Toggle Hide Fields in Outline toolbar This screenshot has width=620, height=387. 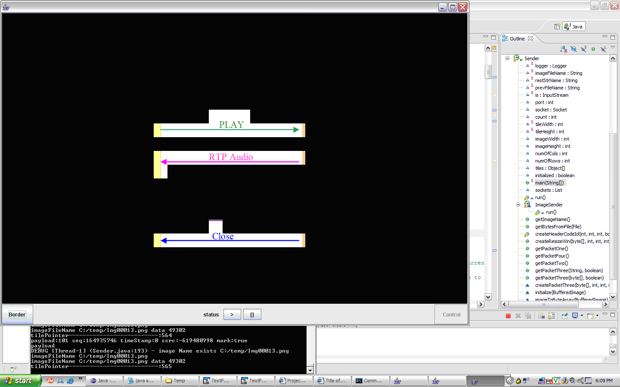tap(573, 49)
